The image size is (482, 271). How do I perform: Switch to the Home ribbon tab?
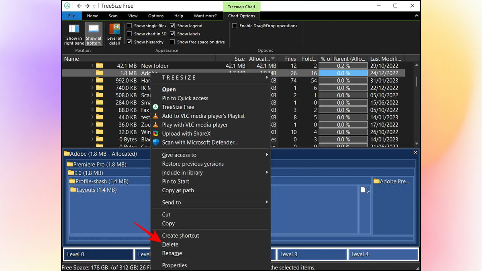coord(92,16)
